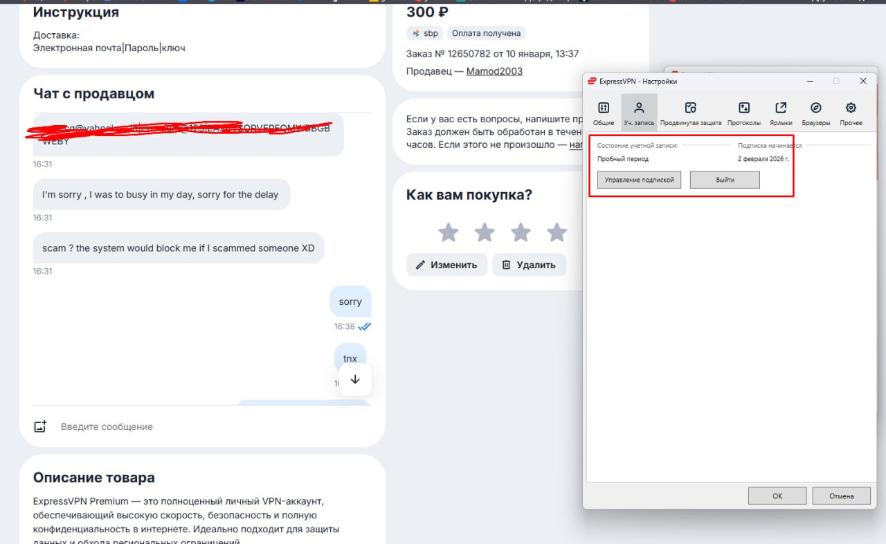Open the Продвинутая защита tab

pos(690,113)
